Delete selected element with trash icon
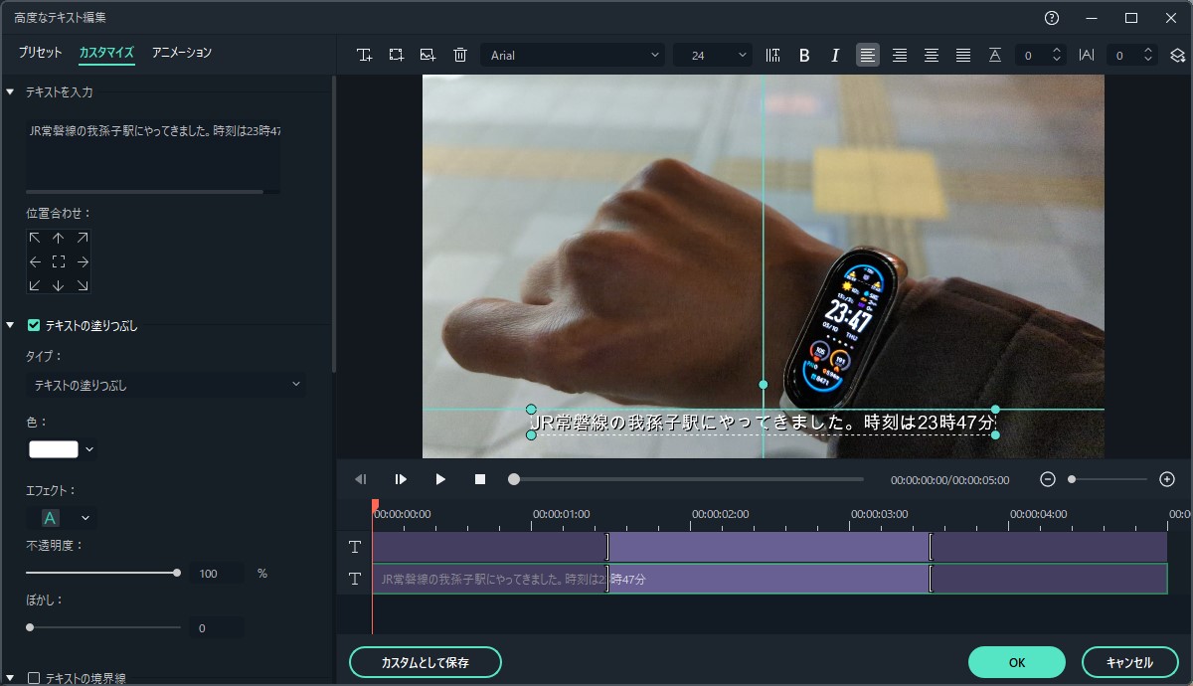The image size is (1193, 686). click(x=460, y=56)
